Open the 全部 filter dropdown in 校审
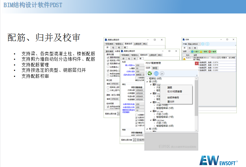The image size is (246, 167). (186, 51)
